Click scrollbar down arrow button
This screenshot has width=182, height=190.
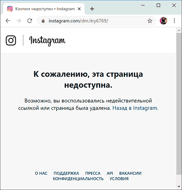click(179, 186)
